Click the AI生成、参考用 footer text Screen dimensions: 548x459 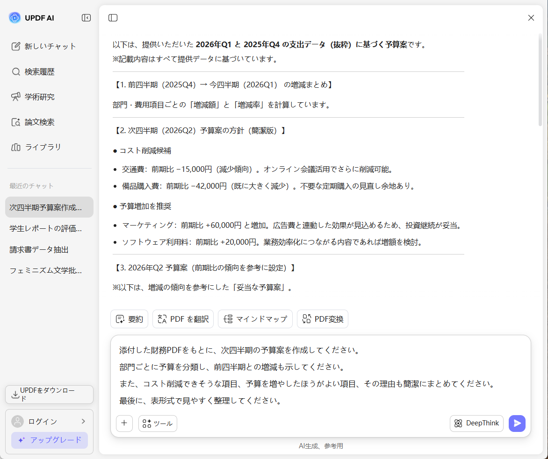coord(320,446)
